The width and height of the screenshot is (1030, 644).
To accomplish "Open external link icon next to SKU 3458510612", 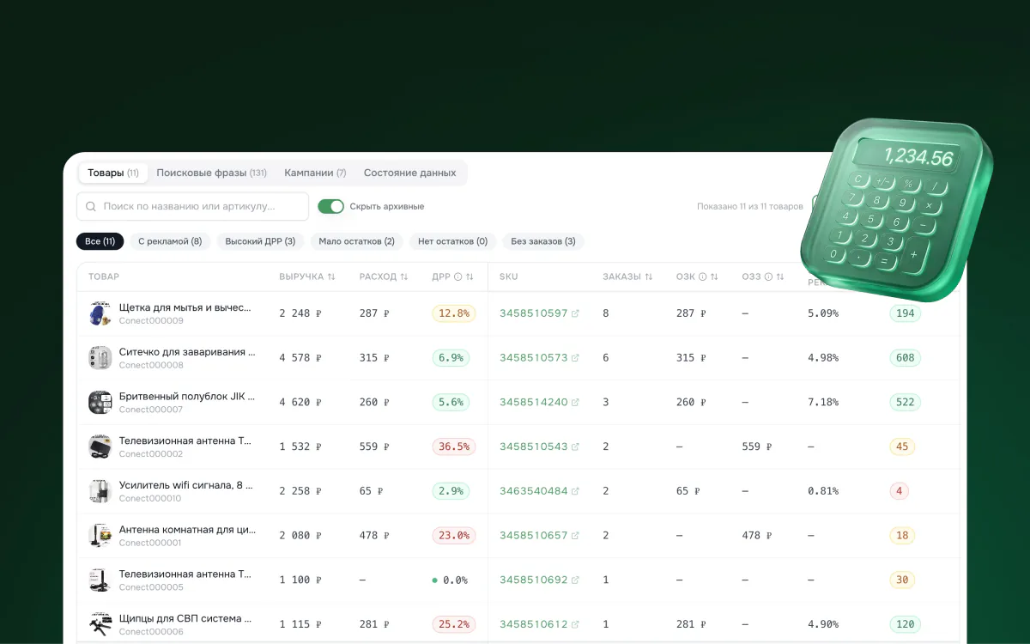I will click(575, 624).
